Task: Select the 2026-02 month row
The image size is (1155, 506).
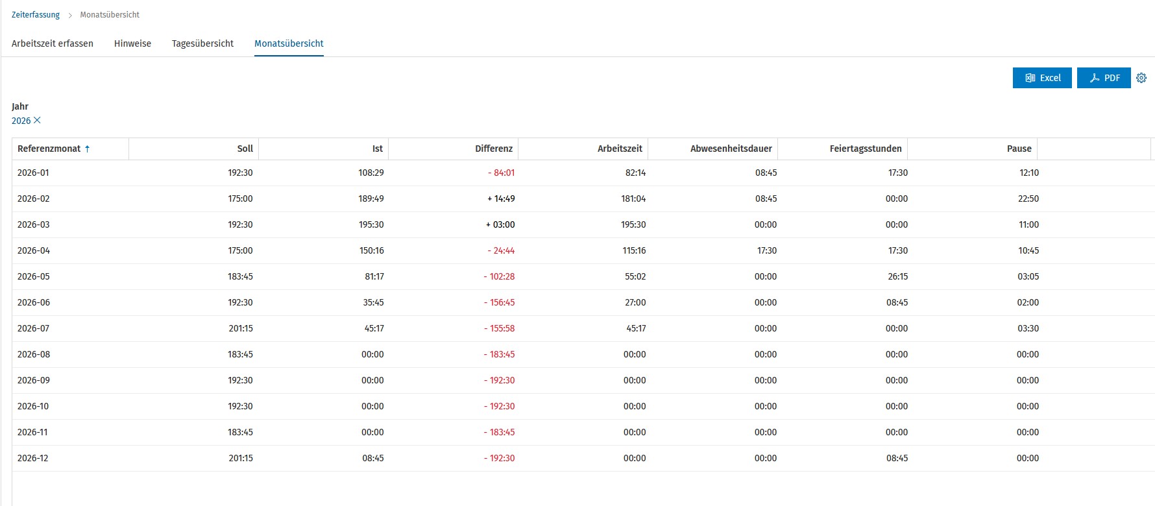Action: tap(583, 199)
